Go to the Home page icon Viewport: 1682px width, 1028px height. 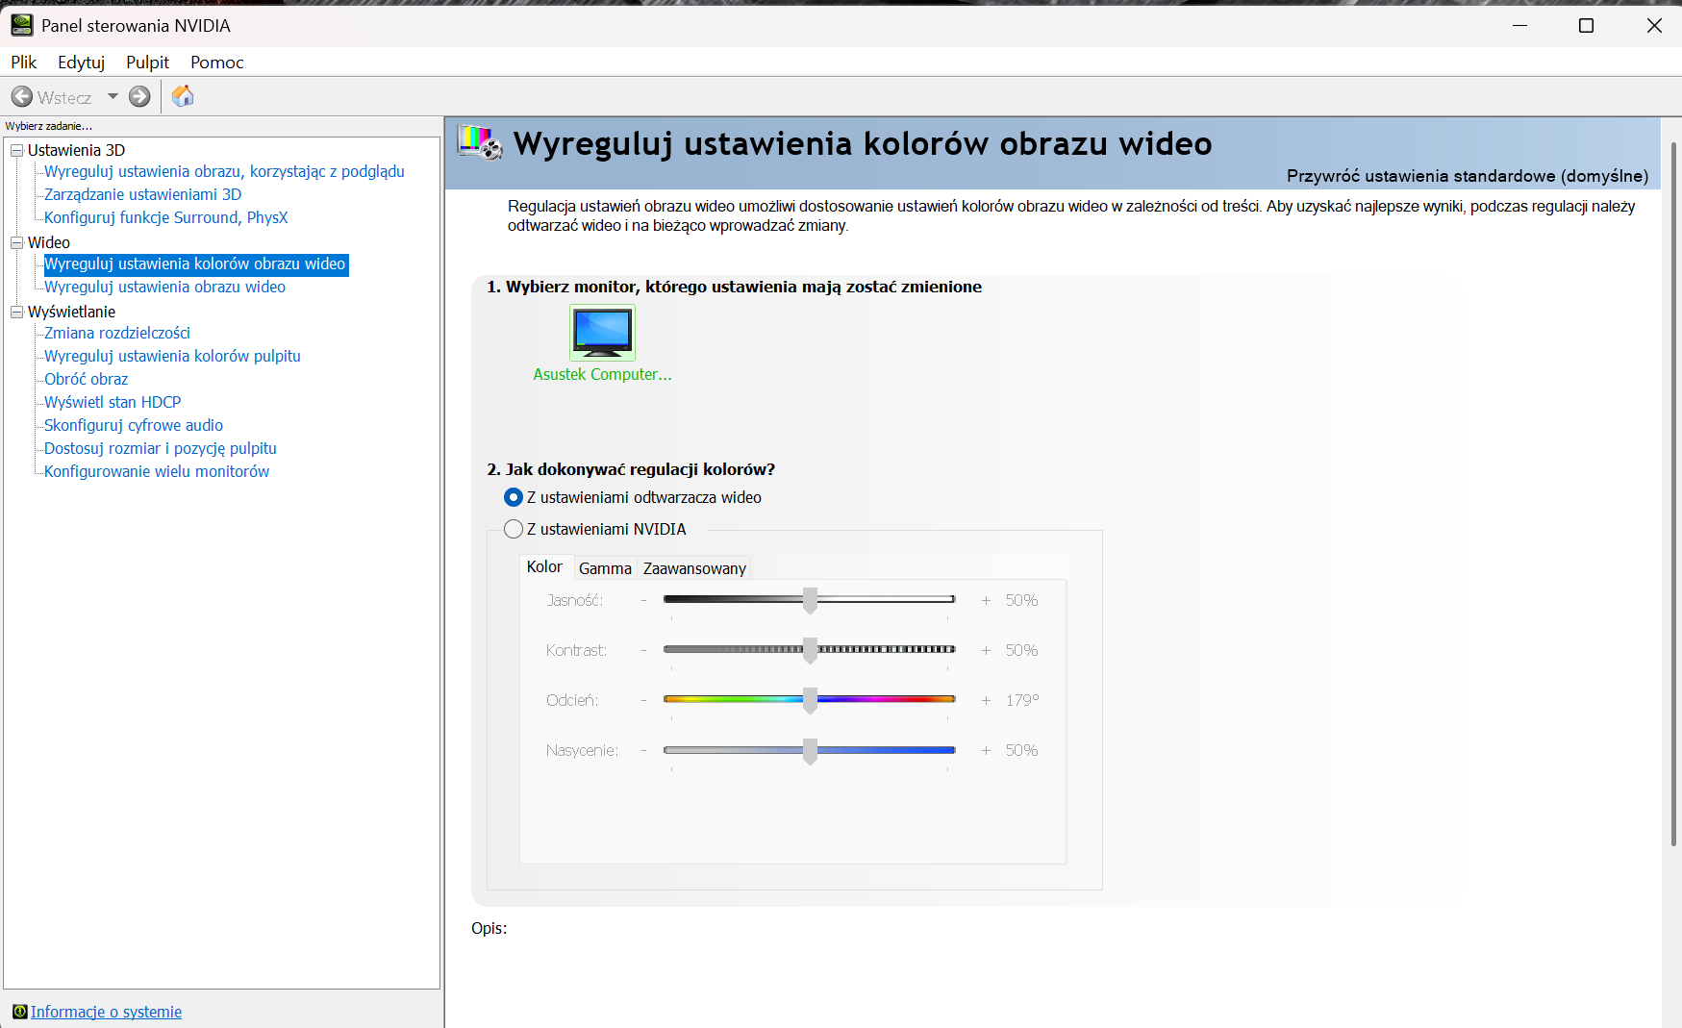pos(183,96)
